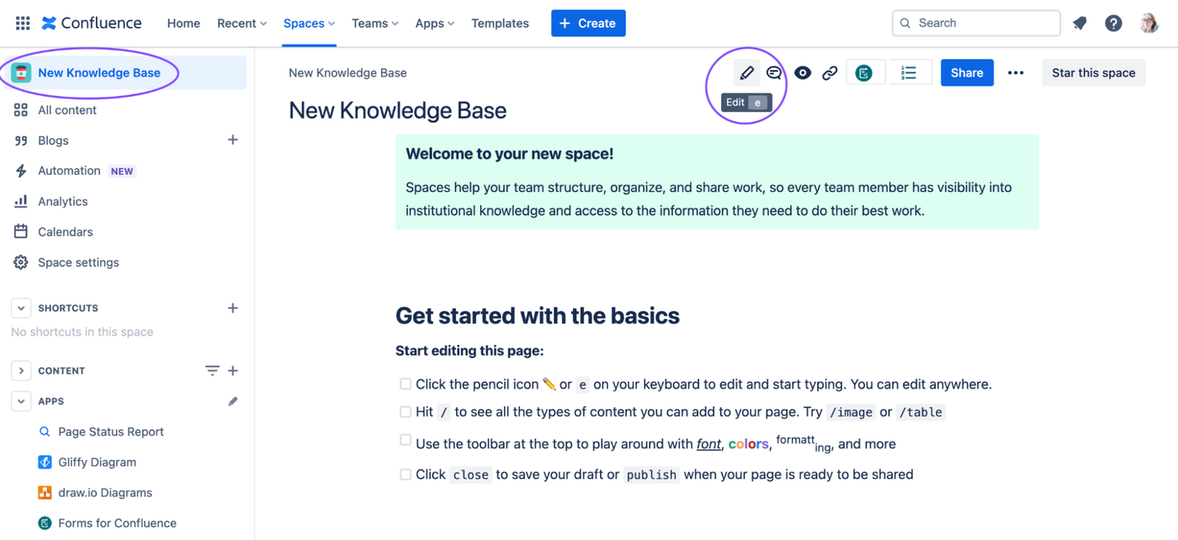Toggle the watch eye icon
This screenshot has width=1178, height=540.
(x=803, y=73)
